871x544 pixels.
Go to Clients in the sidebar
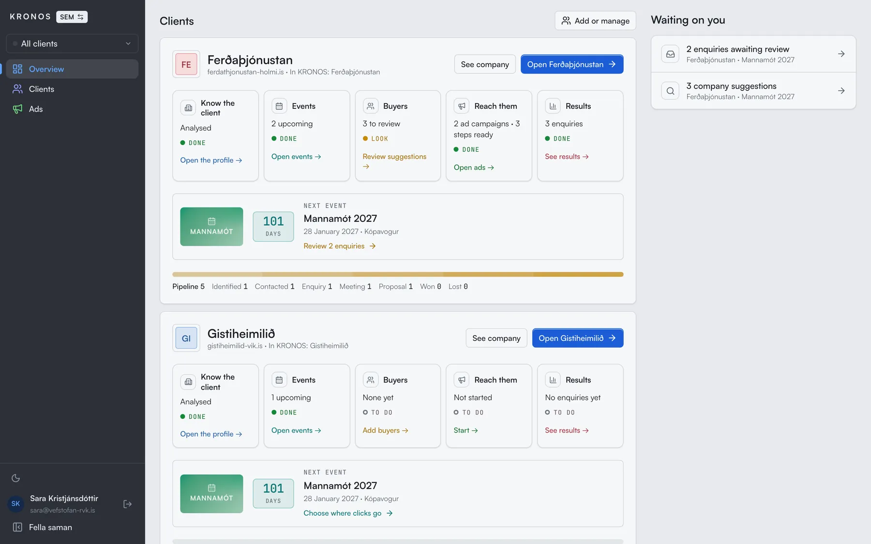(72, 89)
